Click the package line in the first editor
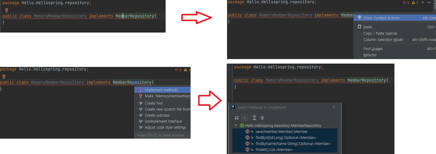The width and height of the screenshot is (436, 154). point(47,3)
